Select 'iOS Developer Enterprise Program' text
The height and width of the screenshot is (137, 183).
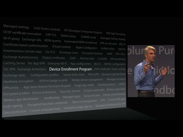point(83,31)
